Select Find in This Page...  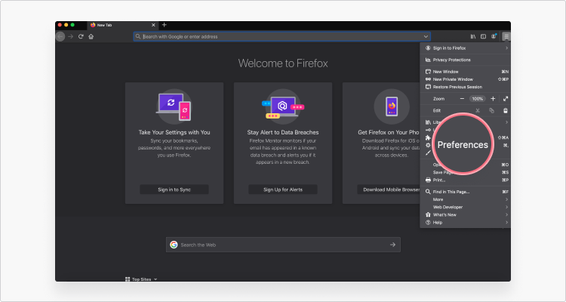tap(466, 192)
